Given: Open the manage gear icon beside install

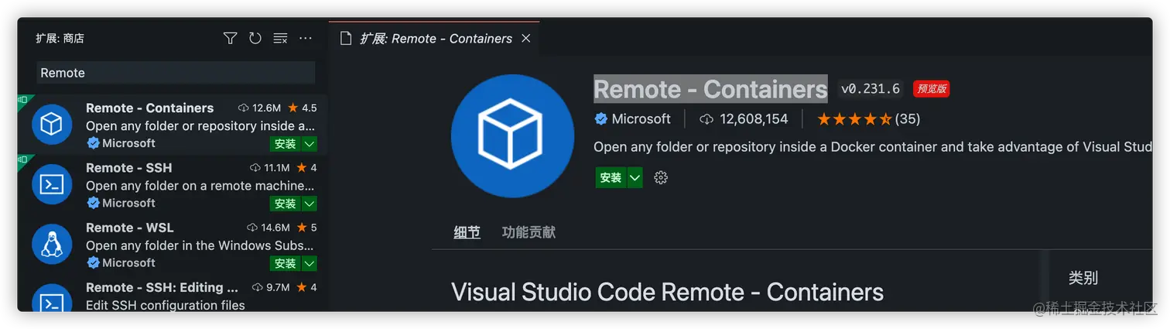Looking at the screenshot, I should pyautogui.click(x=661, y=178).
